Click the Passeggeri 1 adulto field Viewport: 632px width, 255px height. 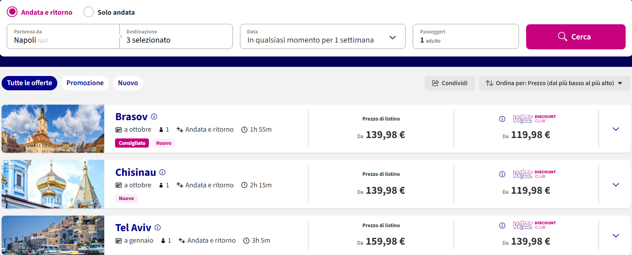coord(466,37)
